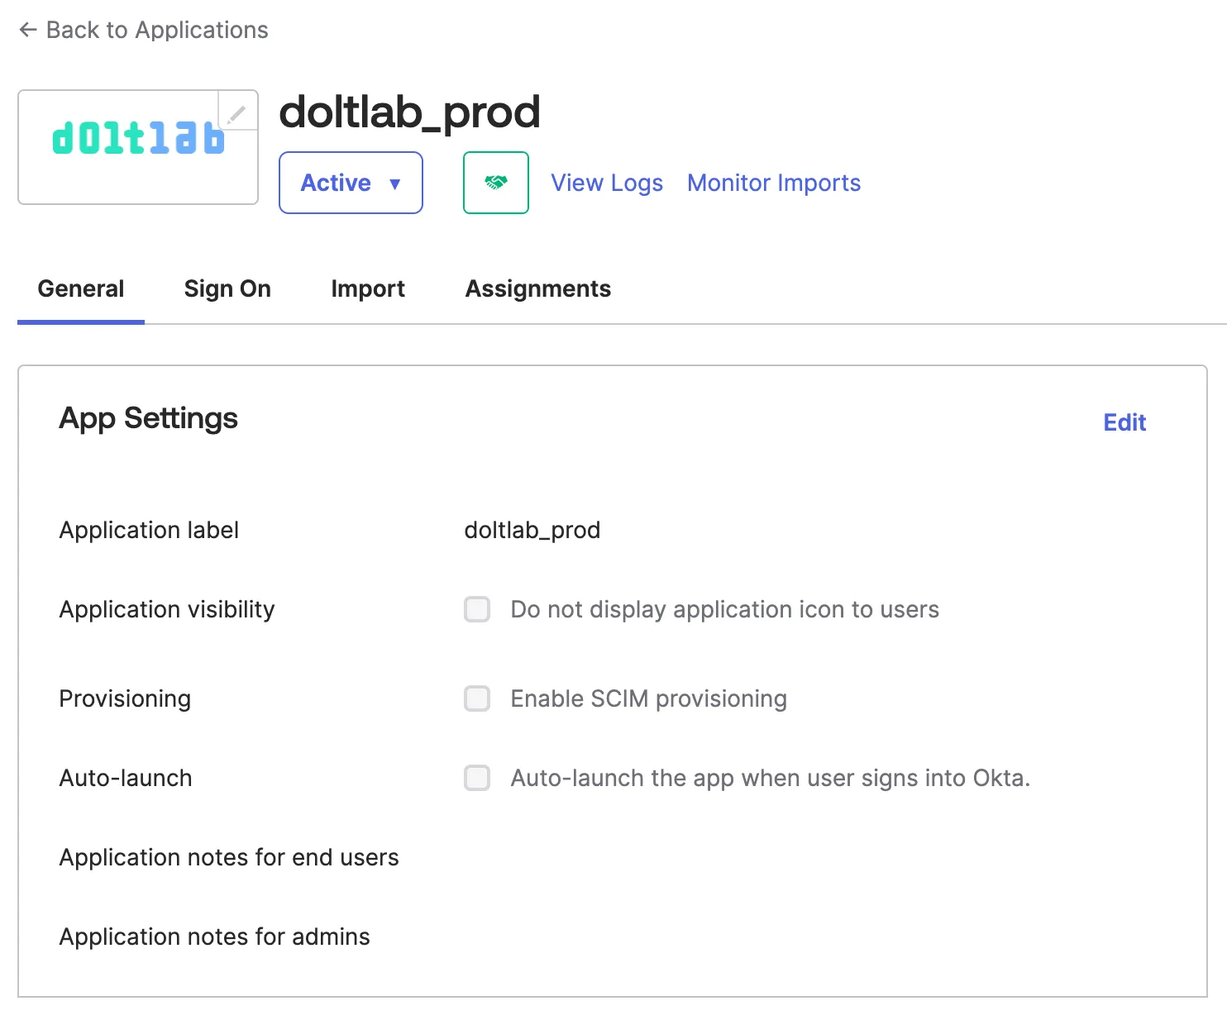This screenshot has height=1020, width=1227.
Task: Click the back arrow icon
Action: tap(27, 30)
